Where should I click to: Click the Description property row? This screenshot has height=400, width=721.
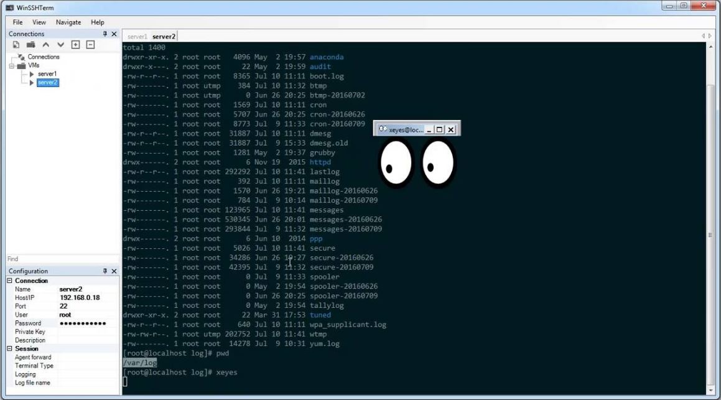(63, 340)
